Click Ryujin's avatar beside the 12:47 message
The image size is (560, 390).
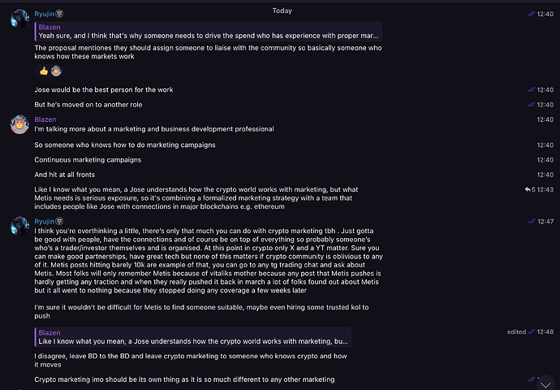(19, 226)
